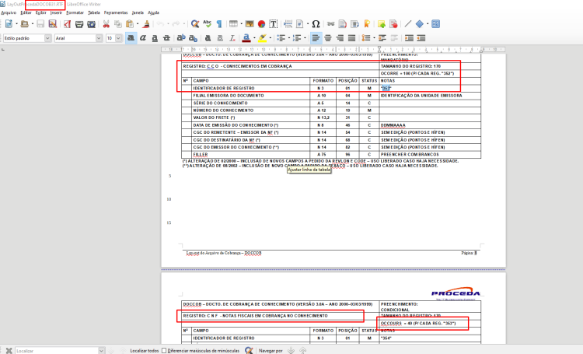Screen dimensions: 583x354
Task: Align paragraph right
Action: tap(340, 38)
